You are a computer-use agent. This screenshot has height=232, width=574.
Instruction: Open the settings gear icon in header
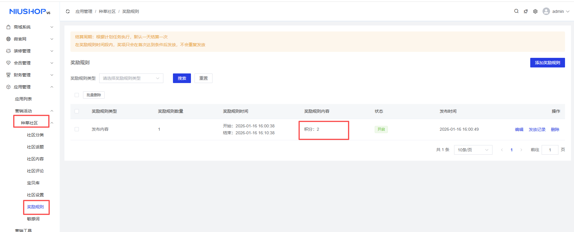point(535,11)
